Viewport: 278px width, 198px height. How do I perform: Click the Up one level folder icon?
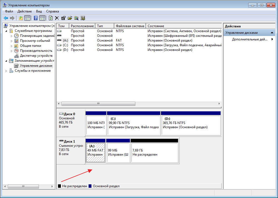point(21,18)
